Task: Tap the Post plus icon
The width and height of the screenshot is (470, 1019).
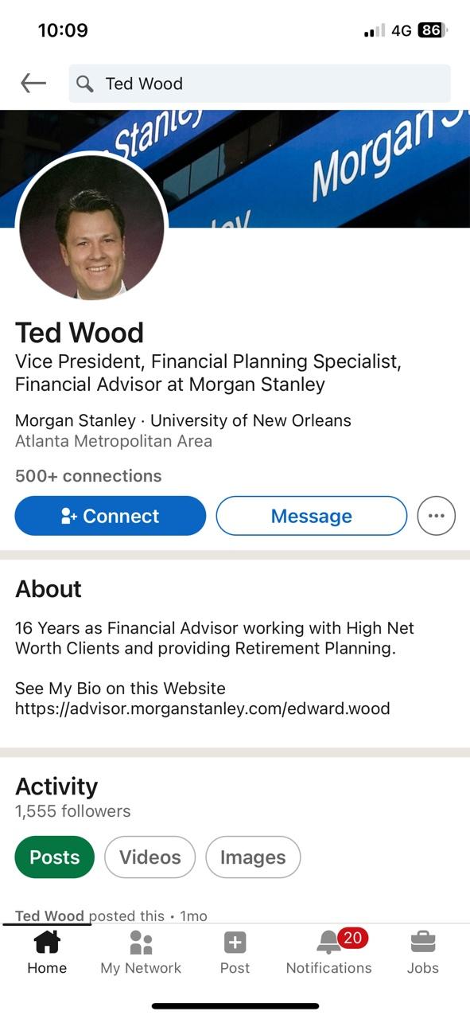Action: [x=235, y=943]
